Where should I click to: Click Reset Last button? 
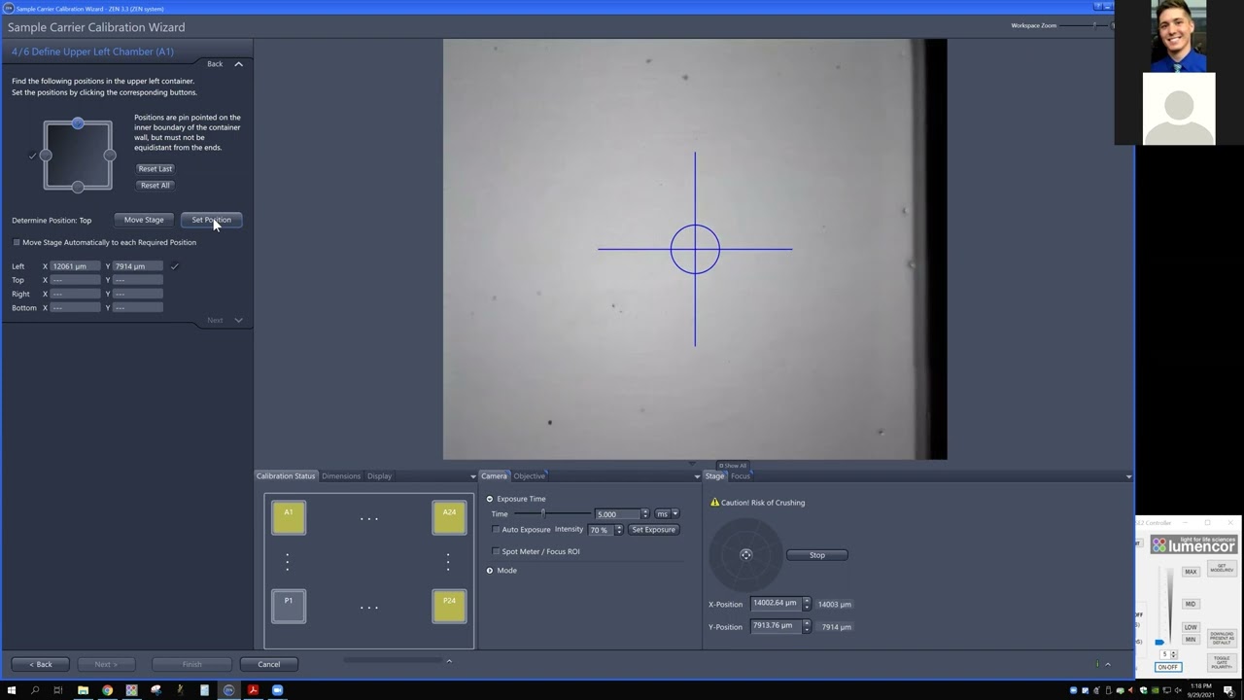[155, 168]
